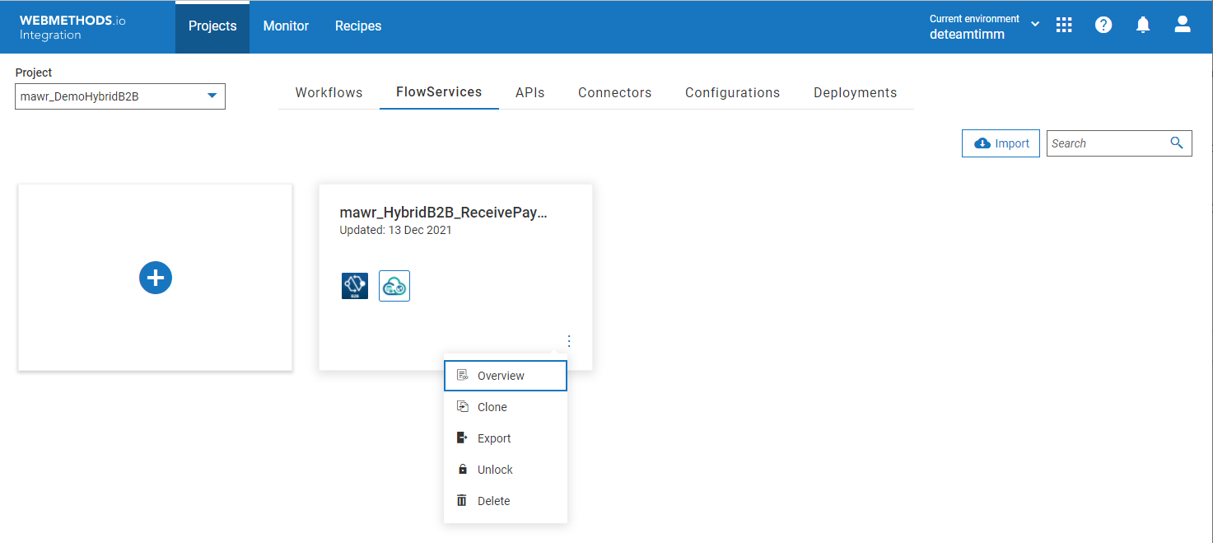Open the Connectors tab
The image size is (1213, 543).
(x=614, y=92)
